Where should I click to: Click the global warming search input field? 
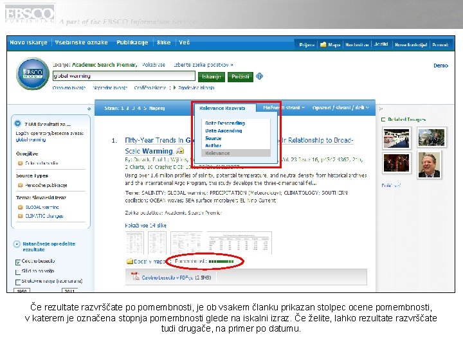(123, 76)
